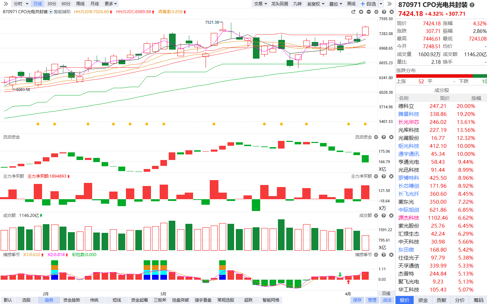Open 德科立 stock in constituent list
This screenshot has width=487, height=304.
click(x=406, y=106)
